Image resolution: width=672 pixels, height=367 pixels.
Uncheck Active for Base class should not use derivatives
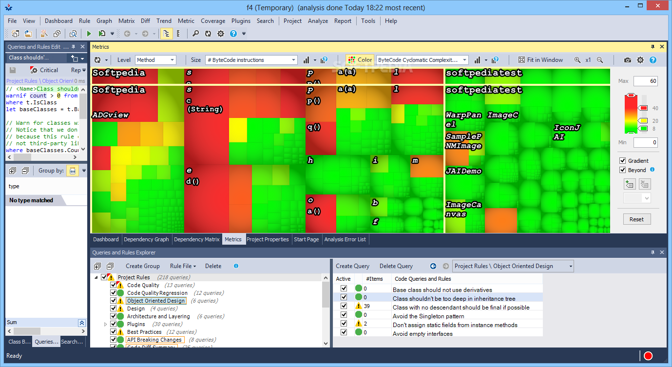tap(344, 290)
